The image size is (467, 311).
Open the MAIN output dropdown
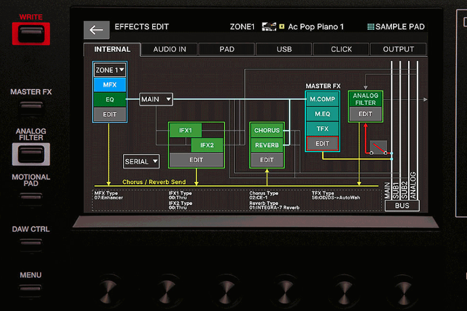[x=156, y=99]
